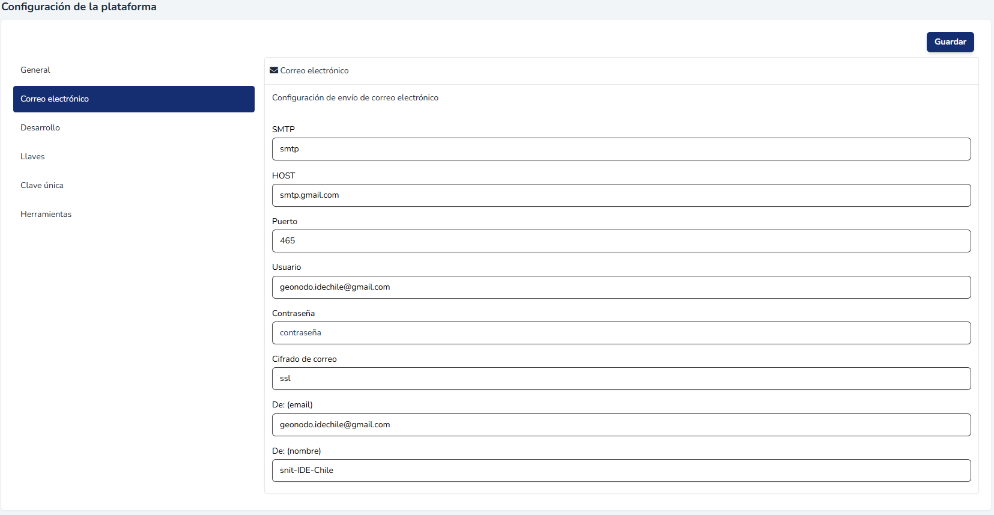Image resolution: width=994 pixels, height=515 pixels.
Task: Click the 'Correo electrónico' panel header title
Action: point(314,71)
